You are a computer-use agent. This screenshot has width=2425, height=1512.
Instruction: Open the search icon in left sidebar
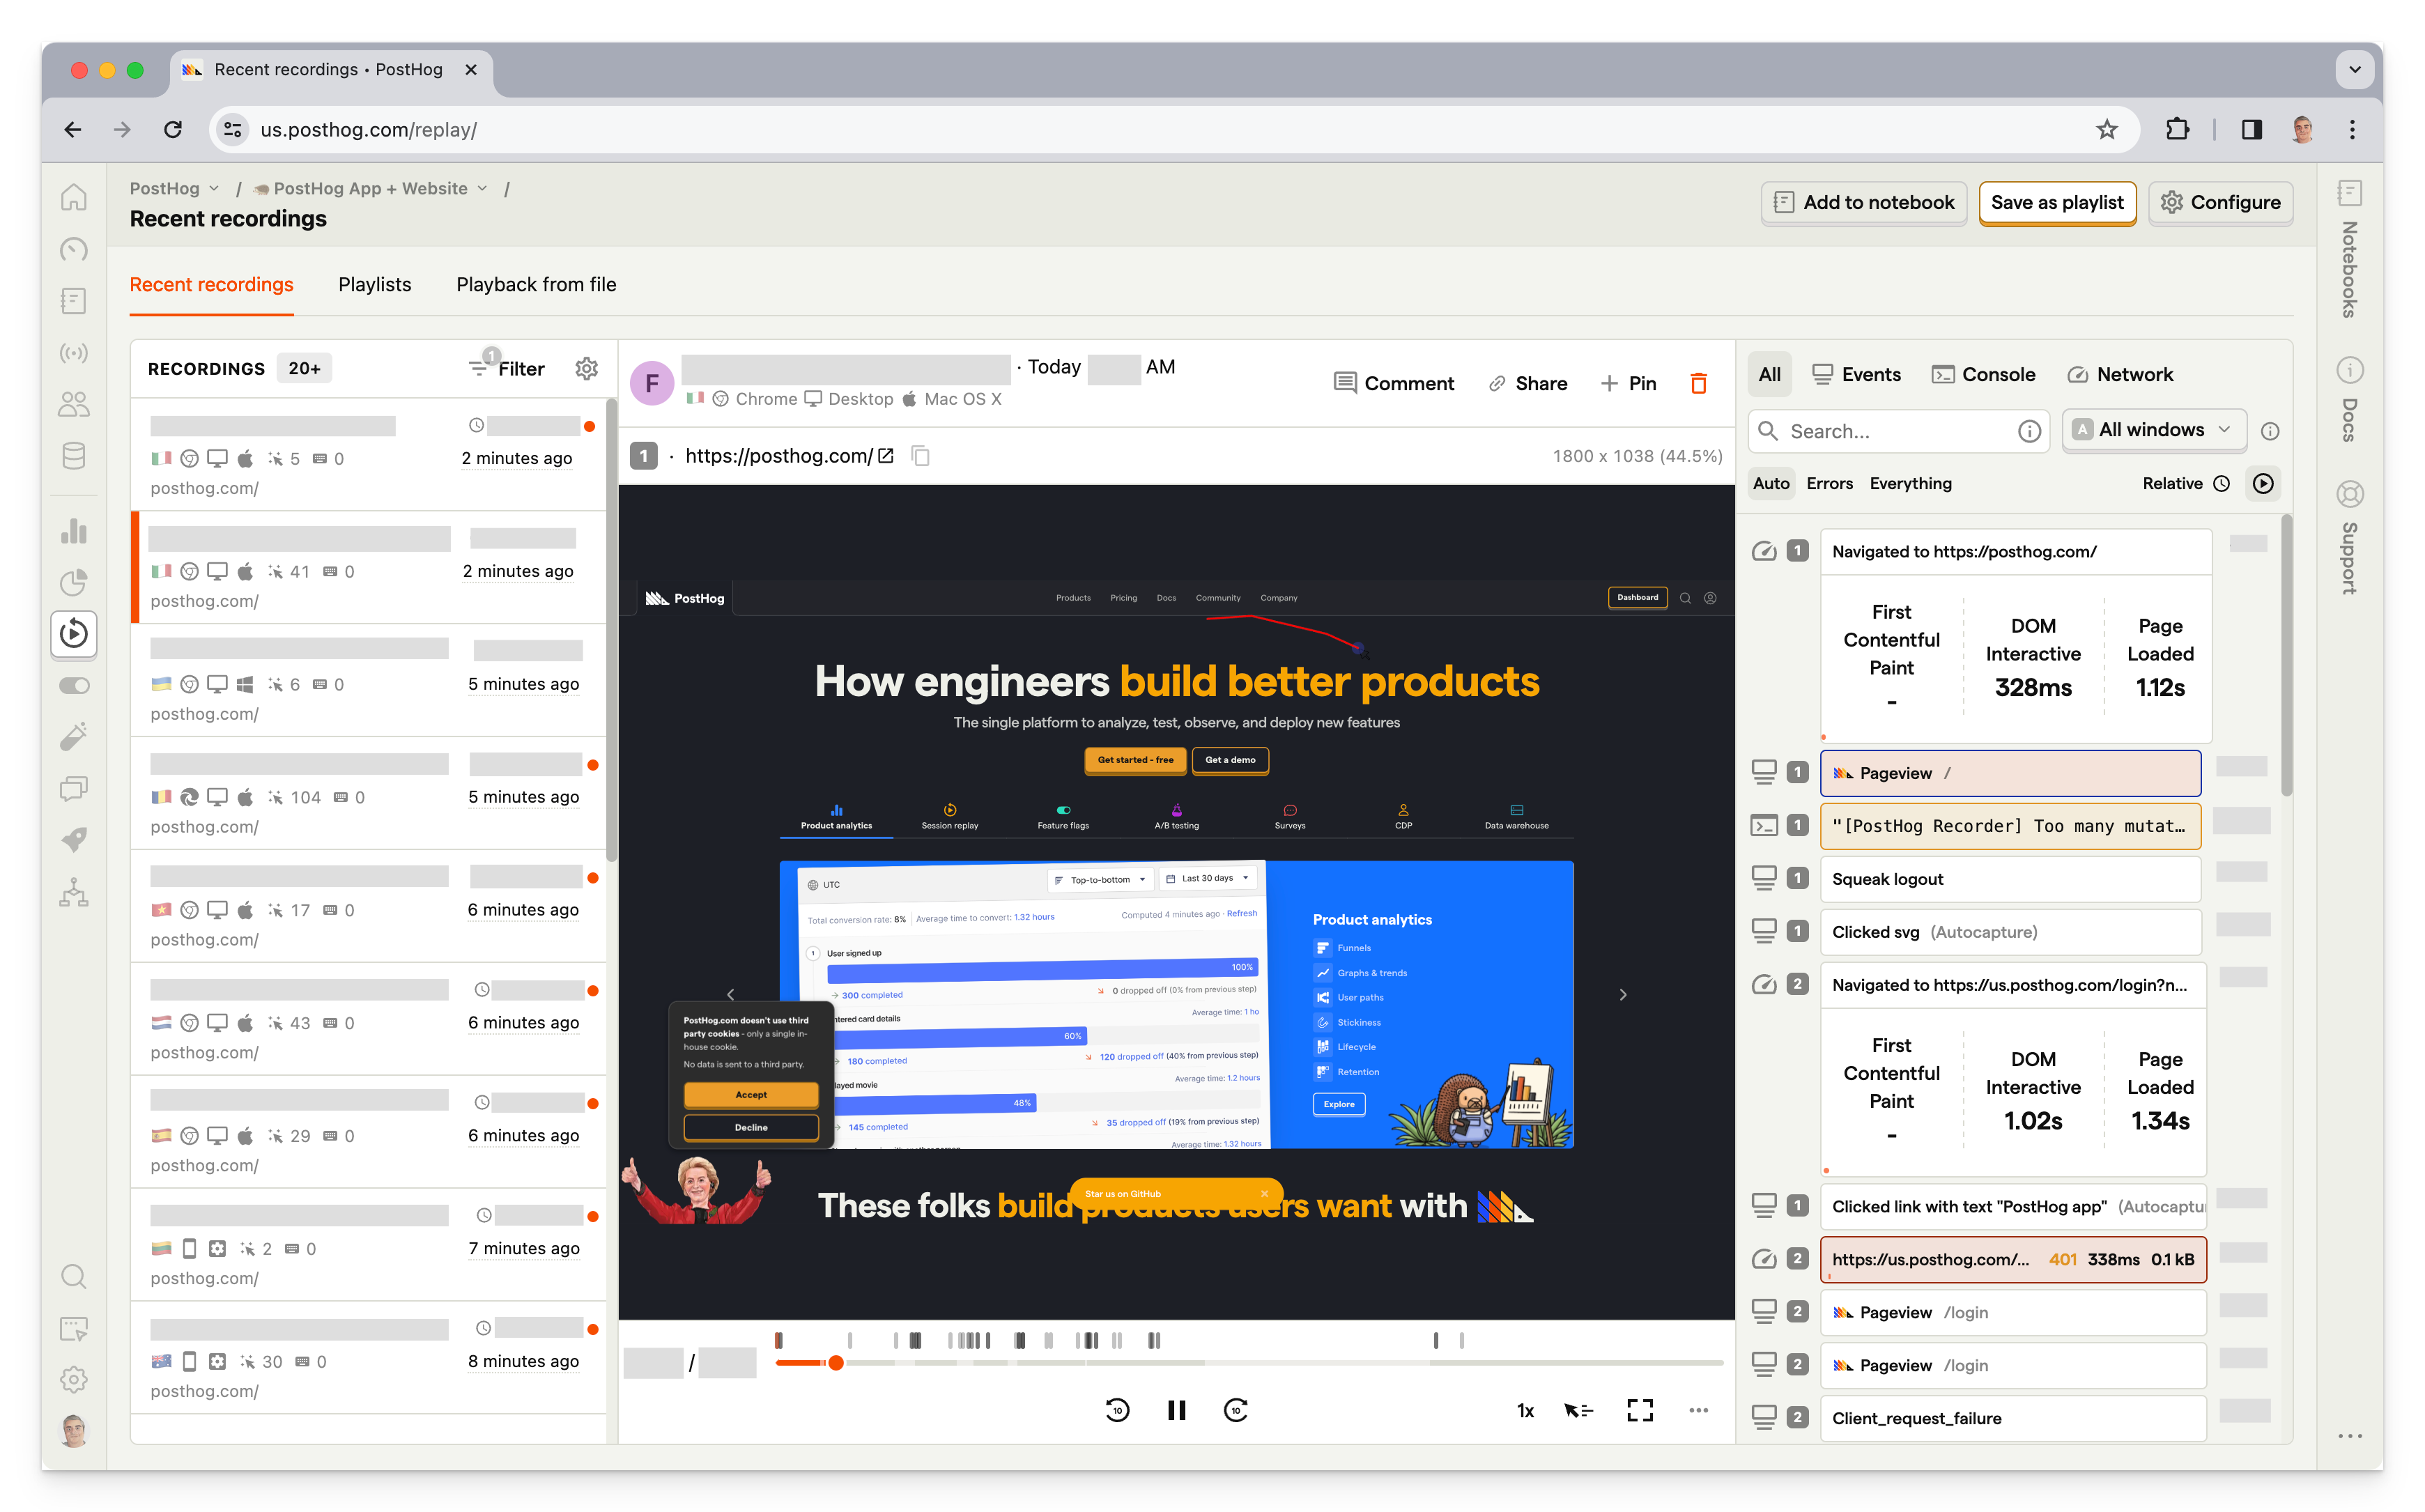74,1276
